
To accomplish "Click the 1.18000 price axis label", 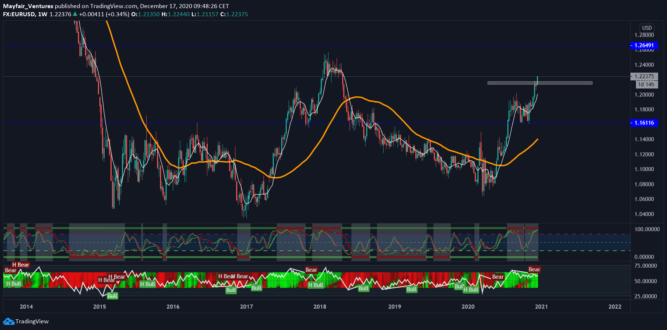I will (644, 110).
